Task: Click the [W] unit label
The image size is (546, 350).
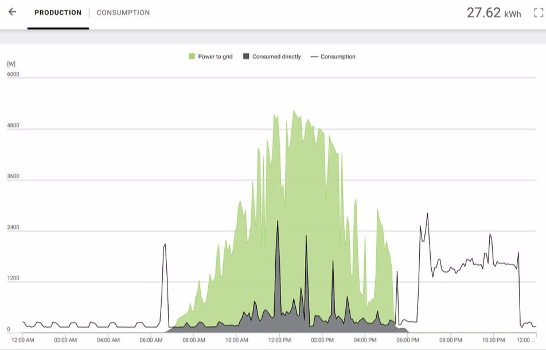Action: 11,64
